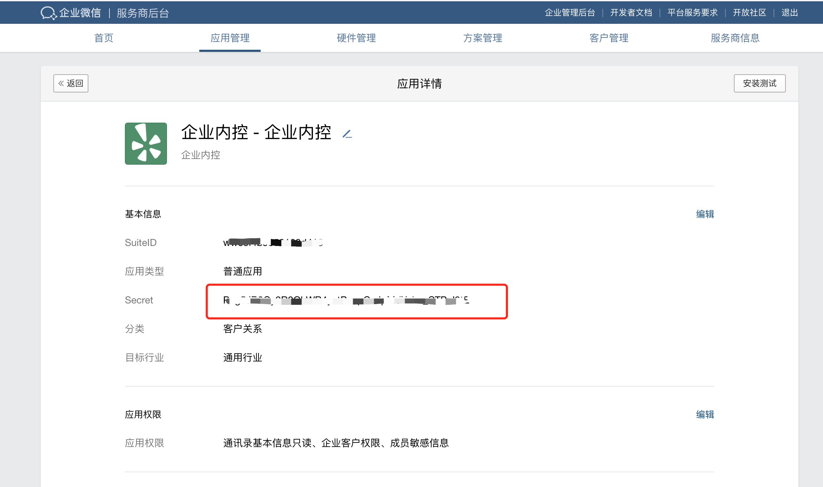The image size is (823, 487).
Task: Click 编辑 next to 应用权限 section
Action: point(705,414)
